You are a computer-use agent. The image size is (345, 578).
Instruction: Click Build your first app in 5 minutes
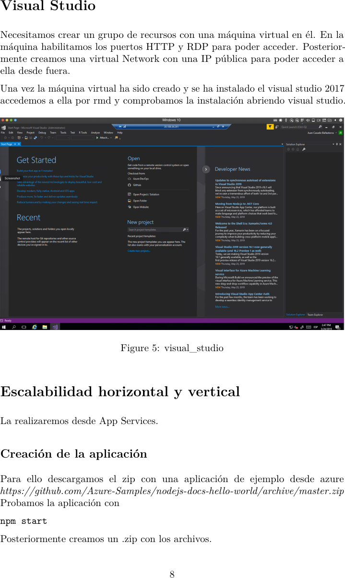pos(35,170)
